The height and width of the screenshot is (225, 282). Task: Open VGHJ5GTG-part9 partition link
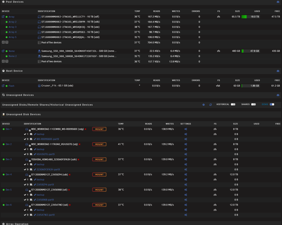point(45,154)
